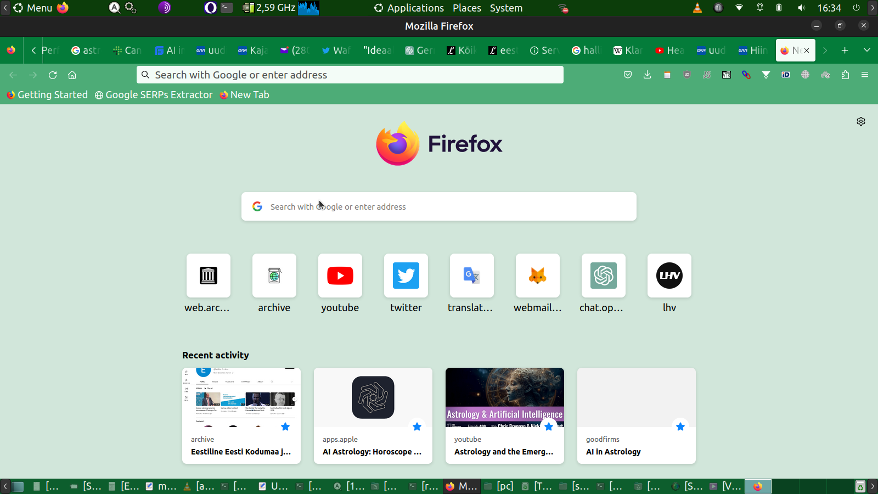Screen dimensions: 878x494
Task: Open the trash icon in bottom panel
Action: pyautogui.click(x=860, y=486)
